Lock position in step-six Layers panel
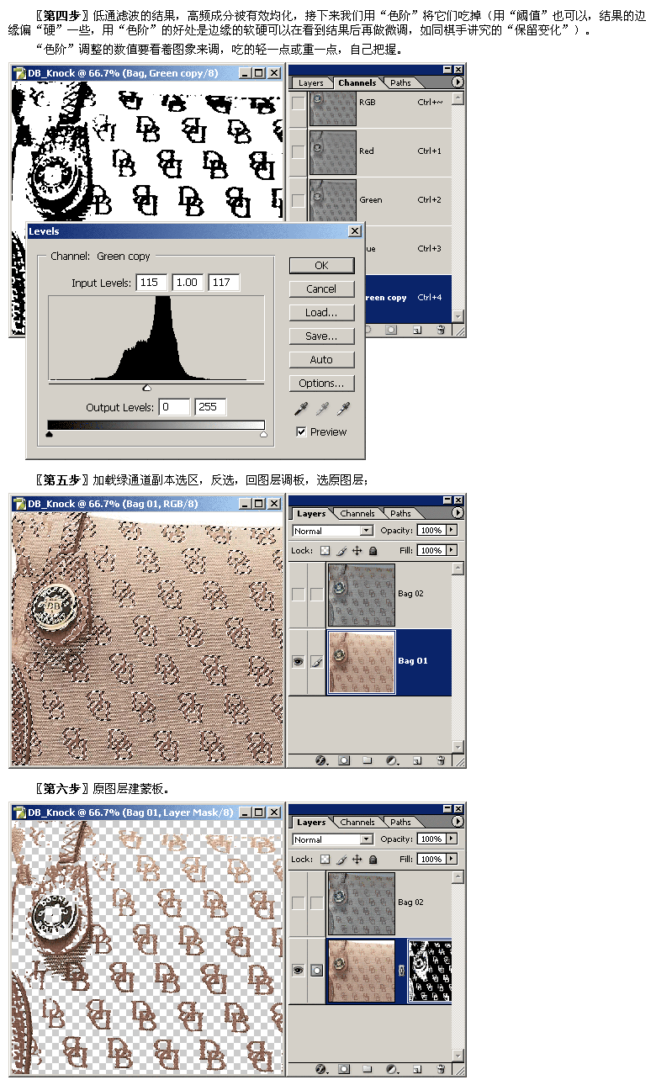The height and width of the screenshot is (1085, 656). 357,859
